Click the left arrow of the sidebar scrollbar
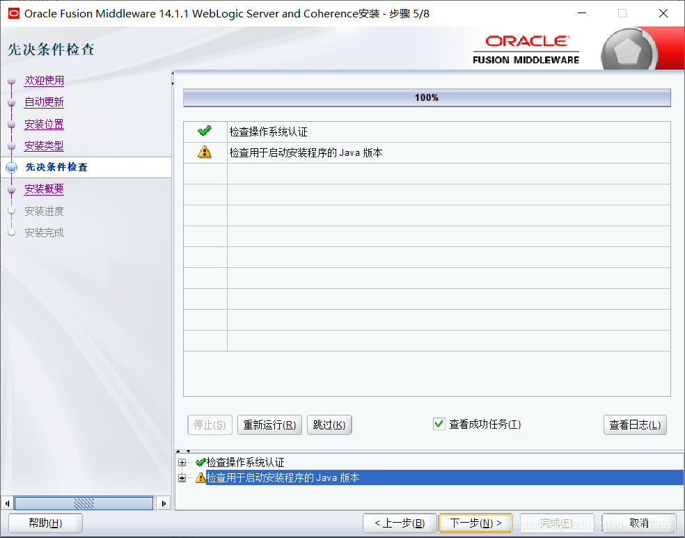 [x=7, y=503]
